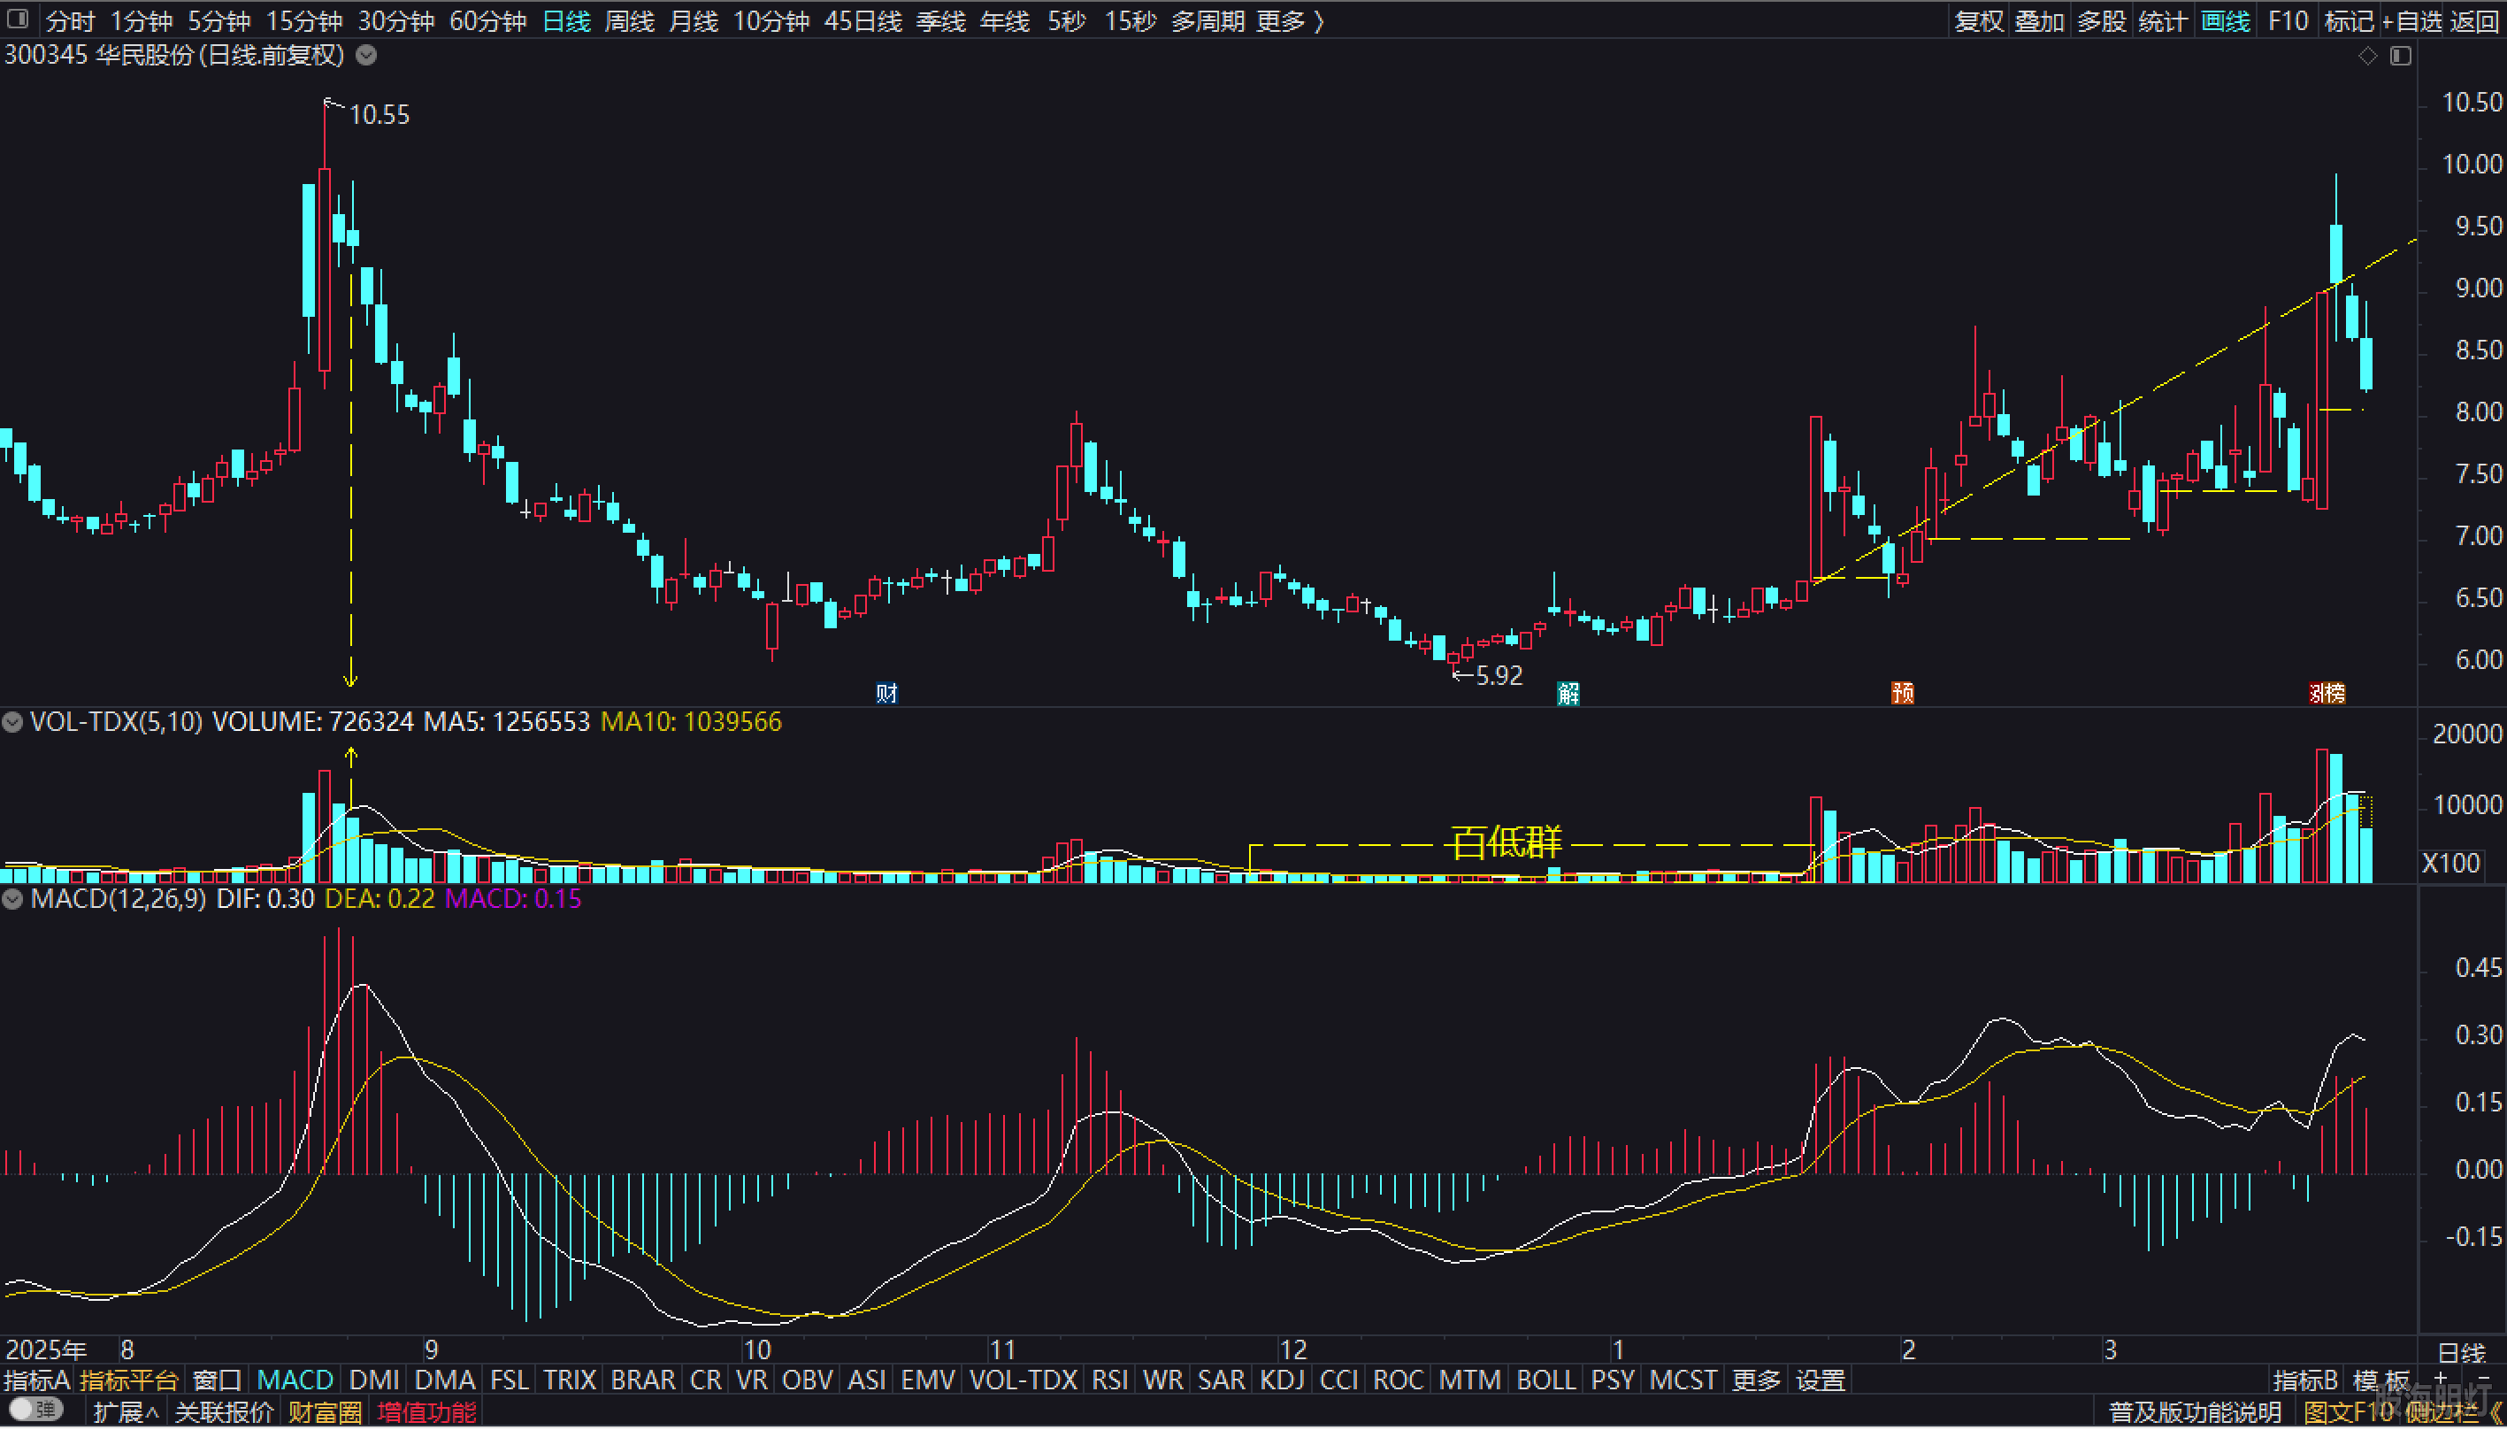
Task: Click the top-left panel toggle icon before 分时
Action: [18, 19]
